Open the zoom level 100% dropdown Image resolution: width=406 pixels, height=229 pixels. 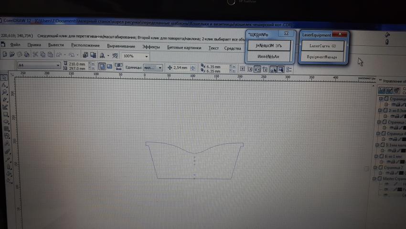146,56
